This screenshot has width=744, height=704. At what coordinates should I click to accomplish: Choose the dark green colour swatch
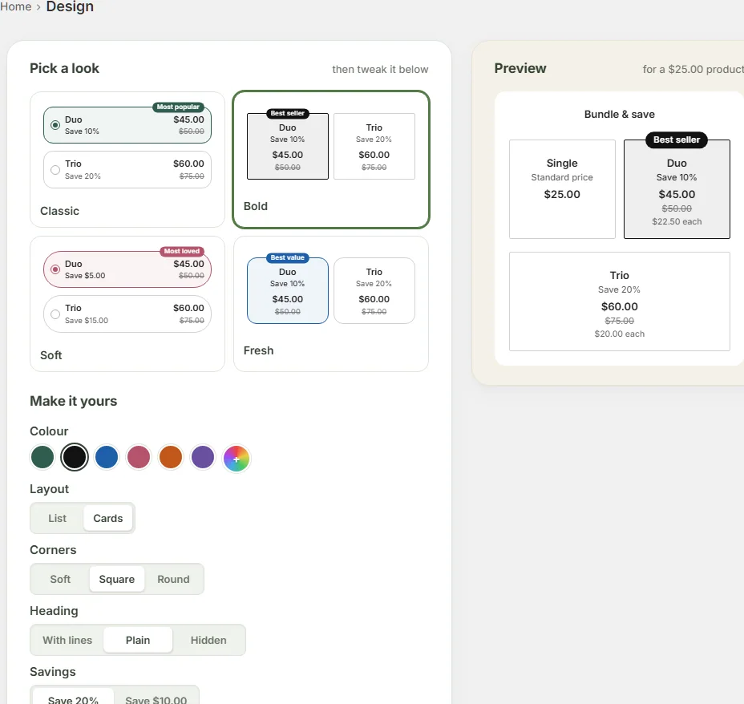(42, 457)
